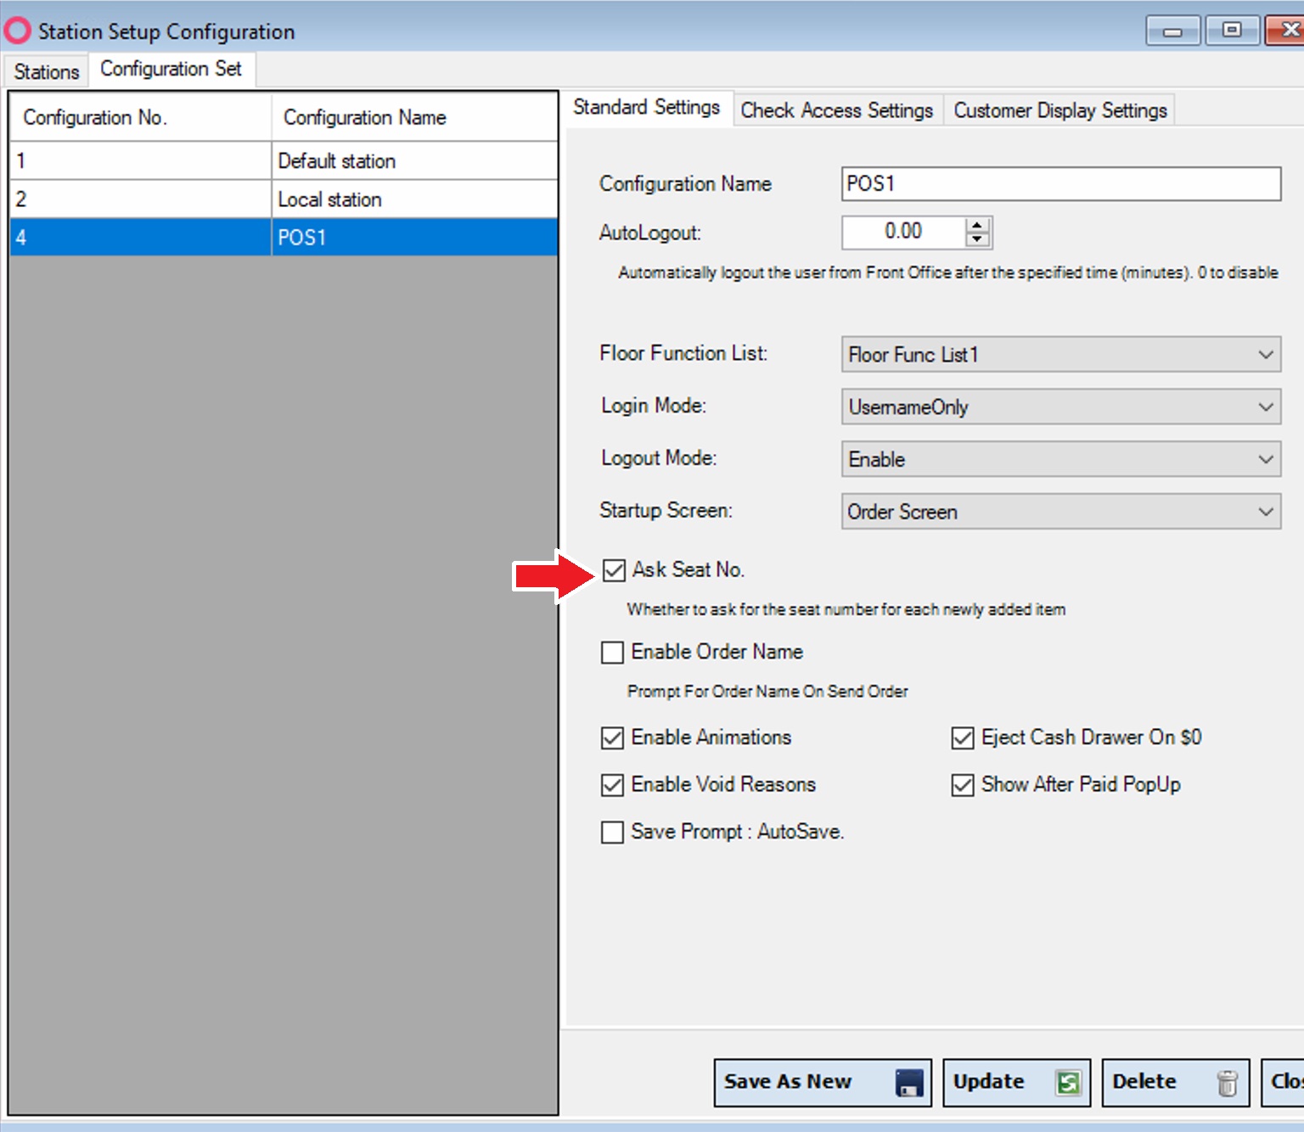This screenshot has height=1132, width=1304.
Task: Decrease AutoLogout value with down arrow
Action: [978, 239]
